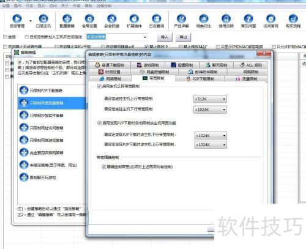Click the 导入 button
The image size is (306, 249).
165,37
